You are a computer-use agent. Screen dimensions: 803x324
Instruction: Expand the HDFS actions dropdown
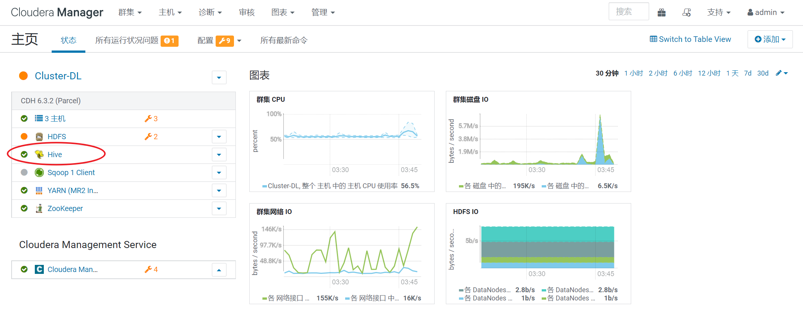click(x=219, y=137)
